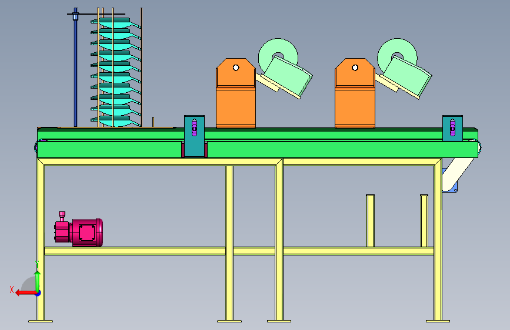Select the right orange housing block
The image size is (510, 330).
click(x=355, y=93)
